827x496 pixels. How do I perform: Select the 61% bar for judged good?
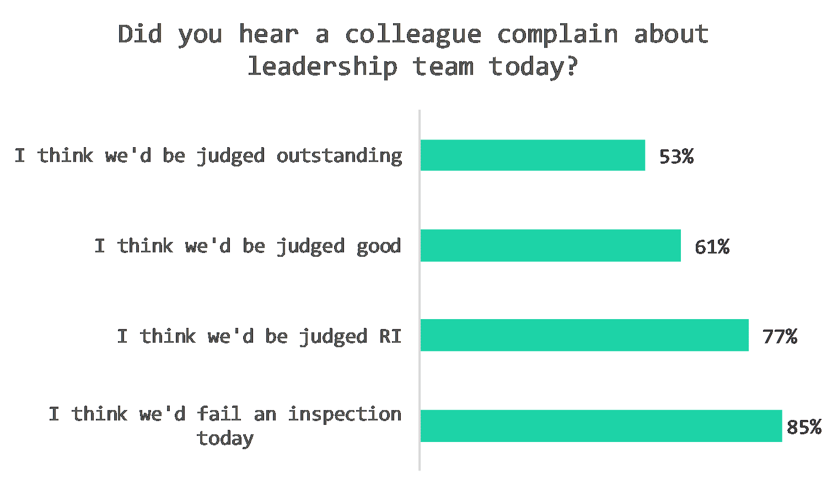(550, 246)
